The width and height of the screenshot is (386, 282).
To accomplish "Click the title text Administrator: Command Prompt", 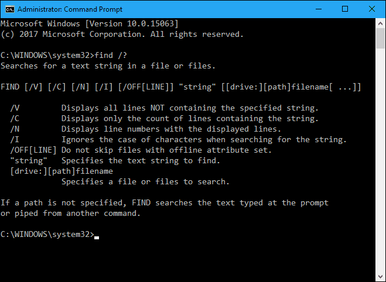I will pyautogui.click(x=70, y=9).
